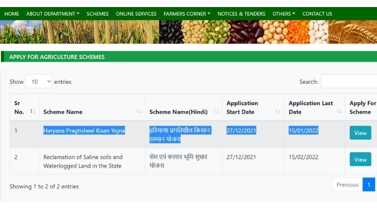Click the Haryana Pragtisheel Kisan Yojna text
Viewport: 377px width, 216px height.
tap(84, 131)
